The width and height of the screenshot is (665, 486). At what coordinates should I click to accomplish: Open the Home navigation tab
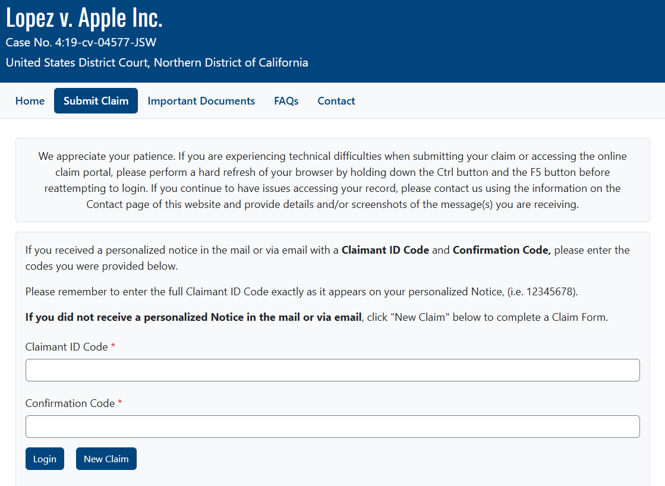tap(30, 101)
